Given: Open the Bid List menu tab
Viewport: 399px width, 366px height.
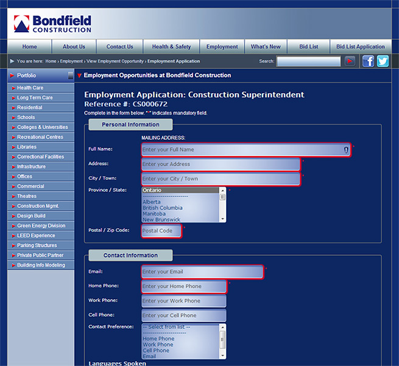Looking at the screenshot, I should click(309, 46).
